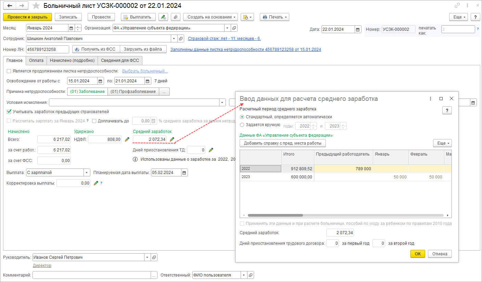This screenshot has width=482, height=282.
Task: Click the Провести и закрыть button
Action: (28, 17)
